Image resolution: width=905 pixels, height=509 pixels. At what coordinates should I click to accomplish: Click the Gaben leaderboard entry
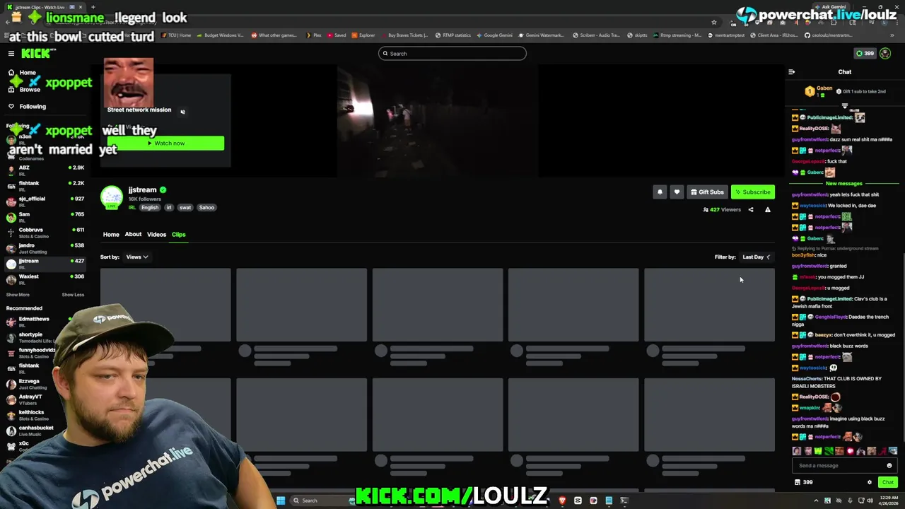click(820, 91)
